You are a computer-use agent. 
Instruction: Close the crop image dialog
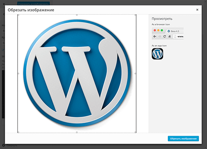click(x=197, y=10)
